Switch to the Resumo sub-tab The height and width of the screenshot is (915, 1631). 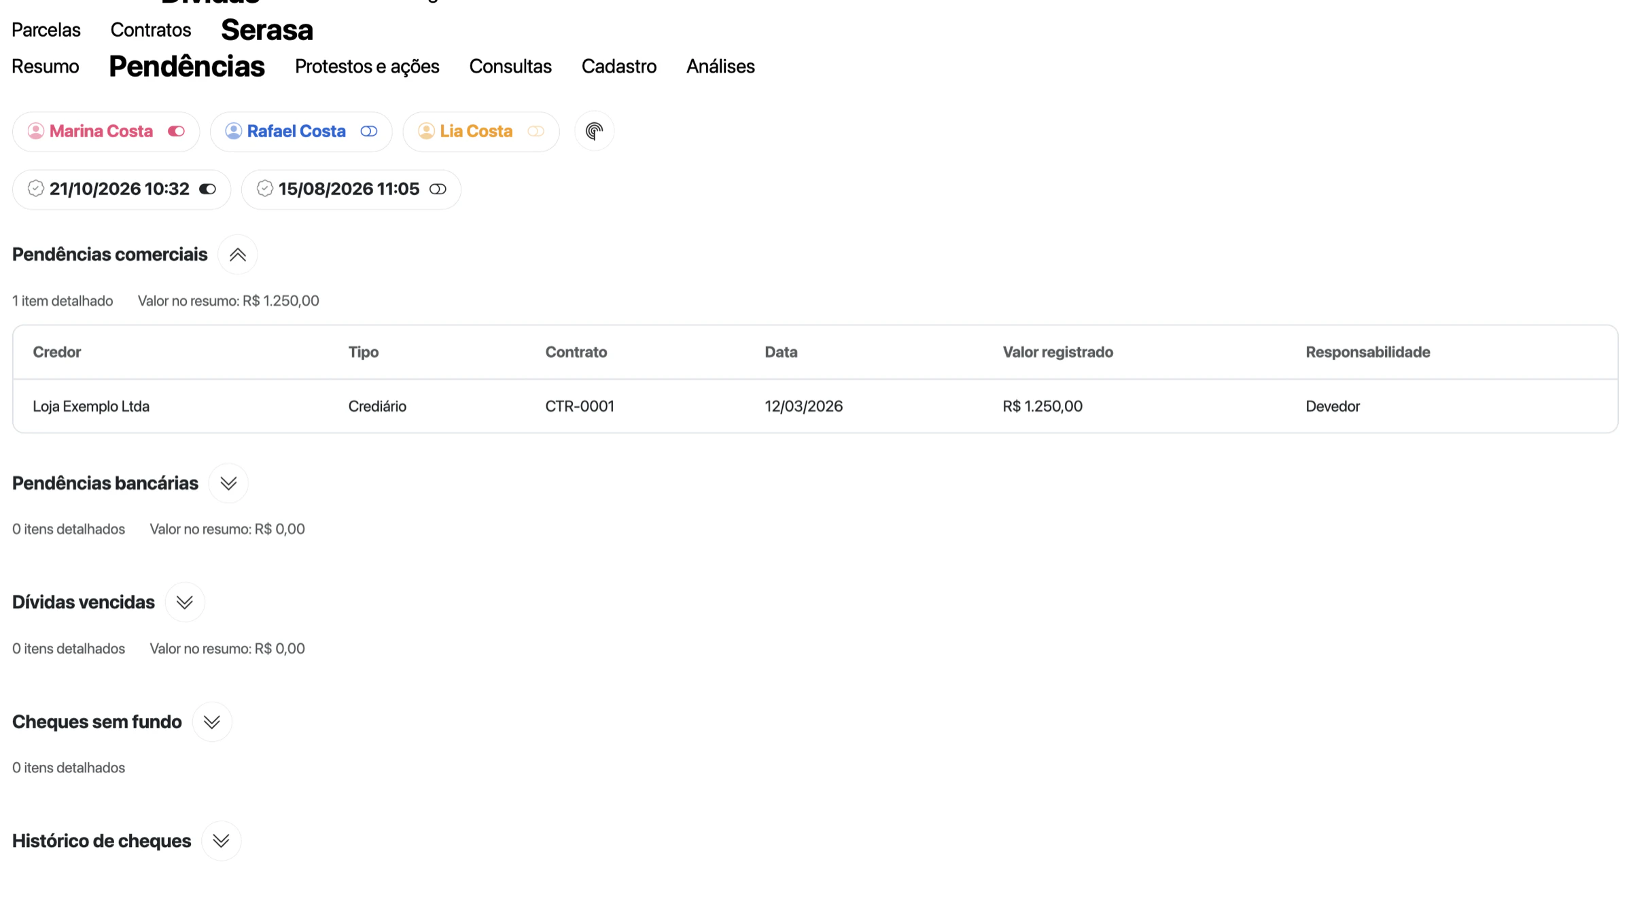[46, 67]
